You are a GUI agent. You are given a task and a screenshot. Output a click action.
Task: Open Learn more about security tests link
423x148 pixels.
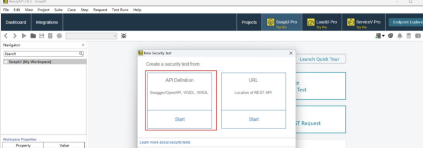coord(165,142)
